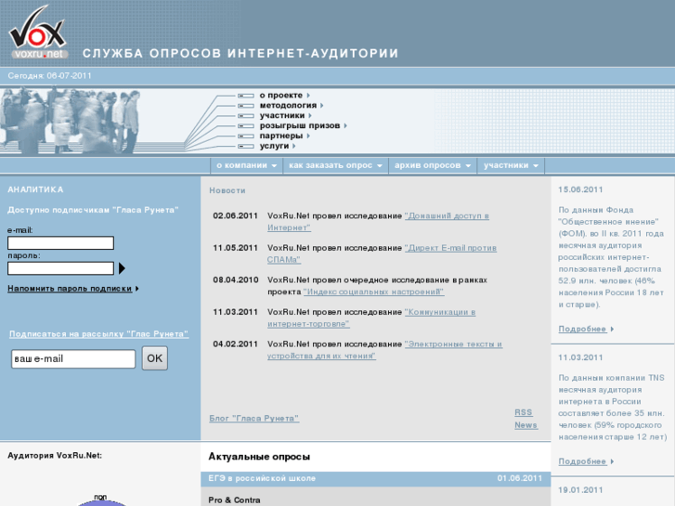Open 'Подписаться на рассылку "Глас Рунета"' link
The image size is (675, 506).
tap(99, 334)
